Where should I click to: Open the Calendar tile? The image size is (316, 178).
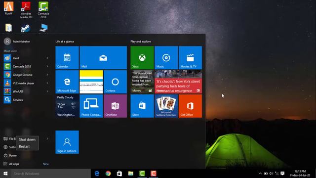(67, 58)
